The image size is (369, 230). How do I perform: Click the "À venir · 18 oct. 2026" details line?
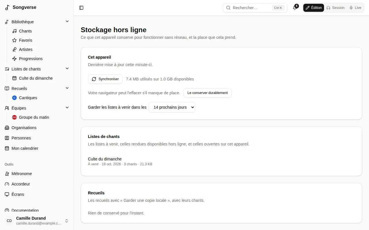pyautogui.click(x=120, y=164)
